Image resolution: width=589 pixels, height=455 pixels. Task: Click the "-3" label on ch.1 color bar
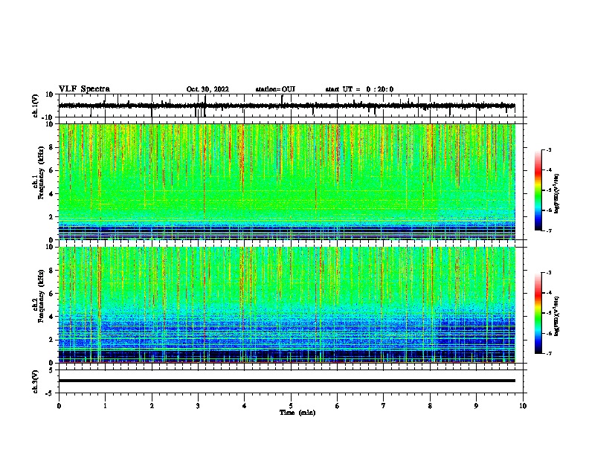(x=548, y=150)
